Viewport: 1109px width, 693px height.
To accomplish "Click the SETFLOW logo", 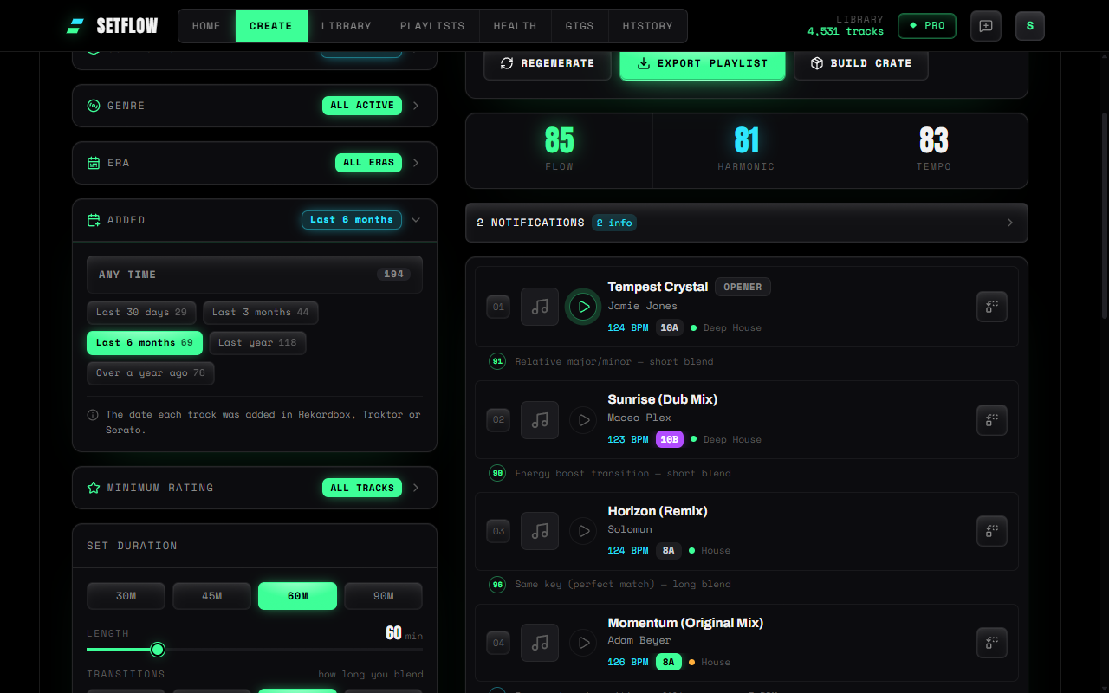I will (113, 26).
